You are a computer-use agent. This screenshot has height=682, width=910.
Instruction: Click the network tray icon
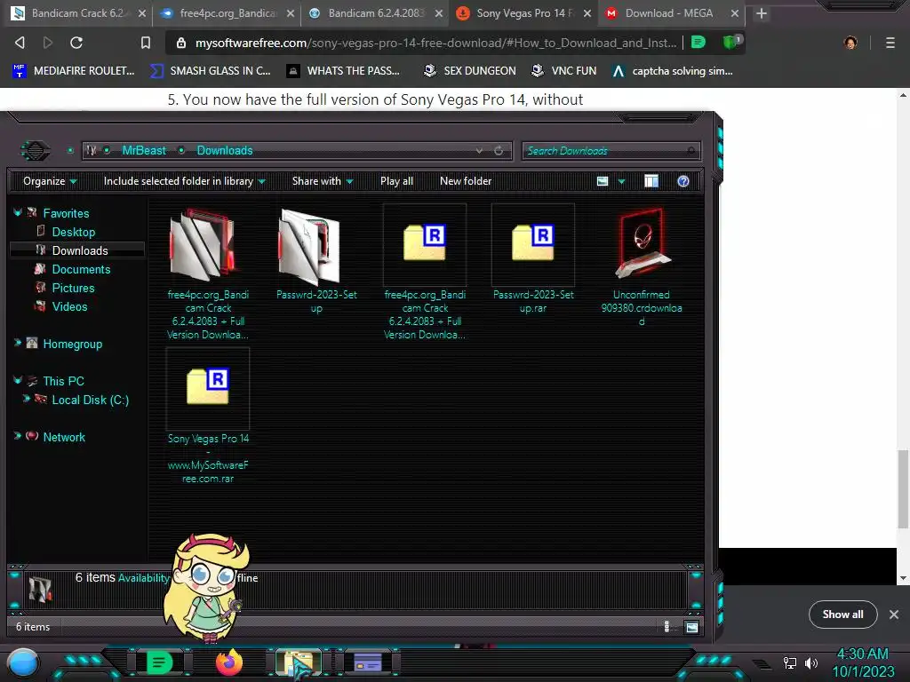tap(789, 662)
